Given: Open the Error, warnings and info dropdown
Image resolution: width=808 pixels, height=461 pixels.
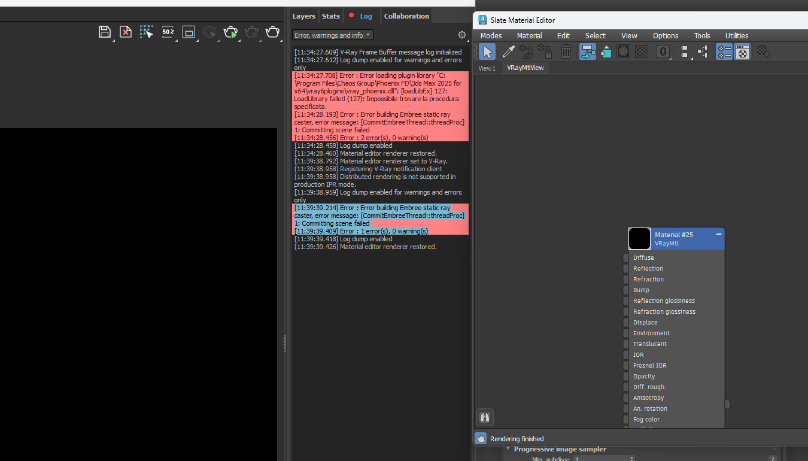Looking at the screenshot, I should point(333,35).
